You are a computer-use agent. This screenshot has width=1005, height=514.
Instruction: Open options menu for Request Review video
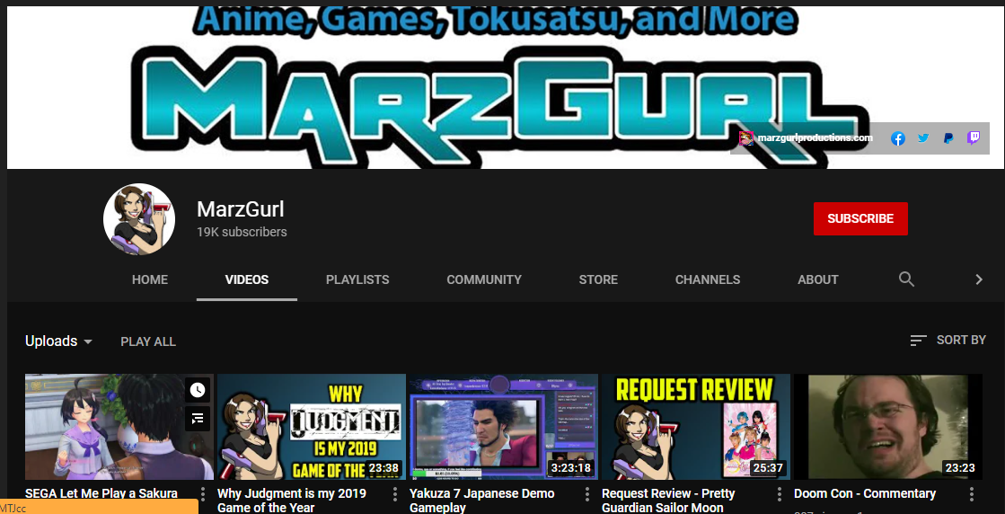pyautogui.click(x=780, y=494)
